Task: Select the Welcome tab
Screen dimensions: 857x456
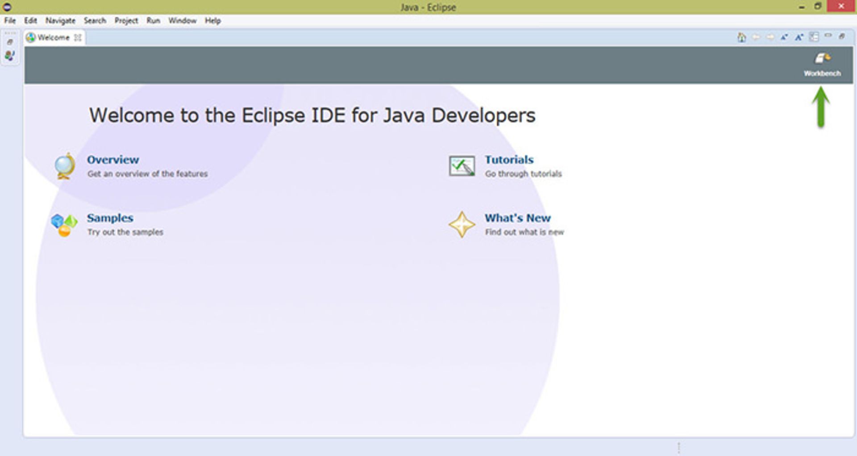Action: tap(54, 37)
